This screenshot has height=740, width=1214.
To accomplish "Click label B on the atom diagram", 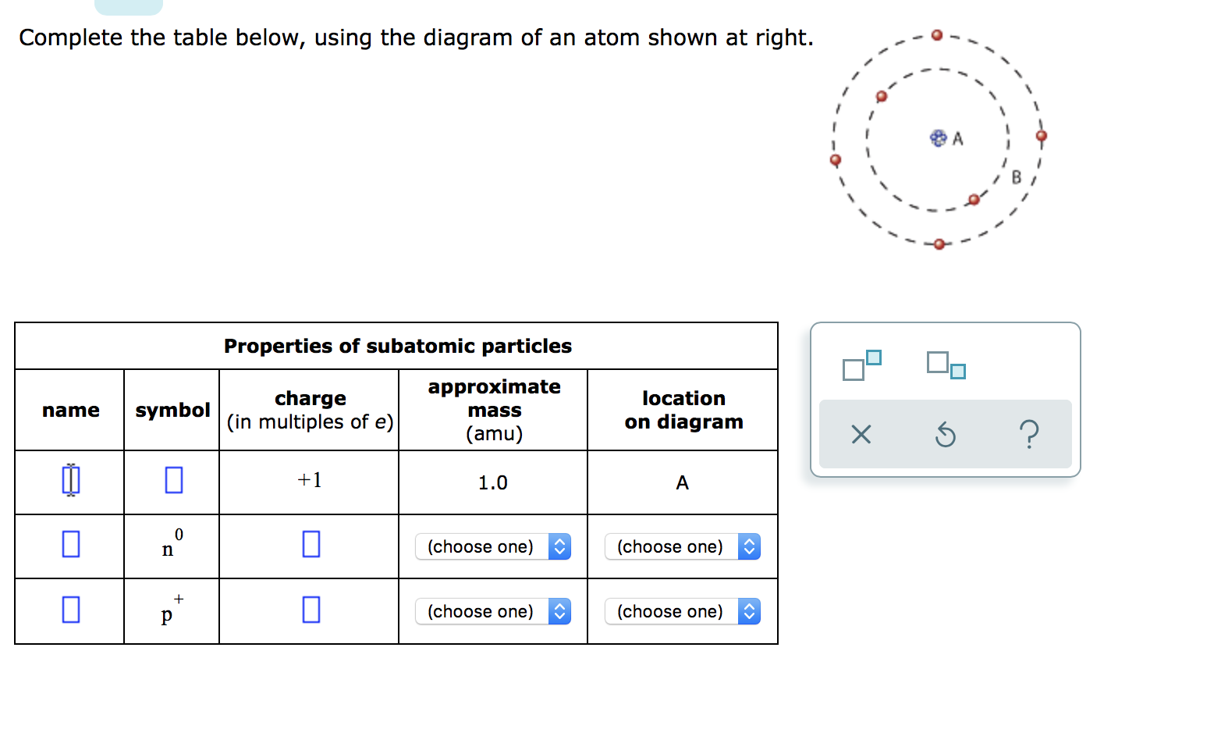I will [1016, 177].
